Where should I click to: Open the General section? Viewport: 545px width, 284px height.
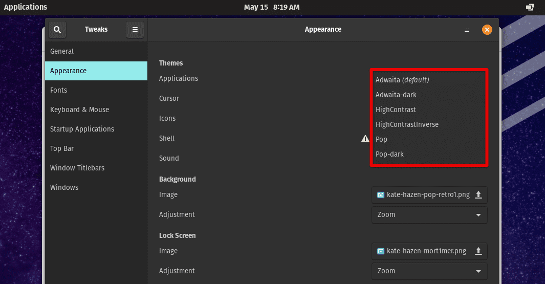coord(96,52)
